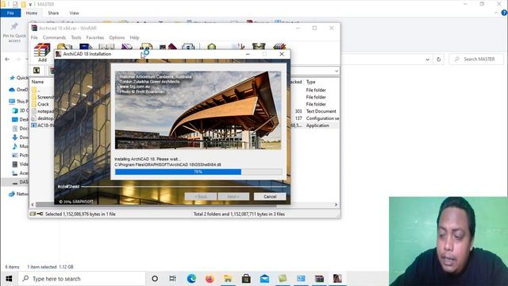Click the WinRAR Protect toolbar icon
Image resolution: width=508 pixels, height=286 pixels.
(259, 46)
